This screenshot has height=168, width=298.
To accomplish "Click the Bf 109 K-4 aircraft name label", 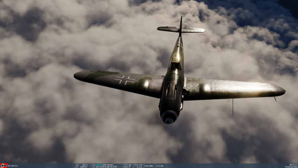I will coord(14,166).
